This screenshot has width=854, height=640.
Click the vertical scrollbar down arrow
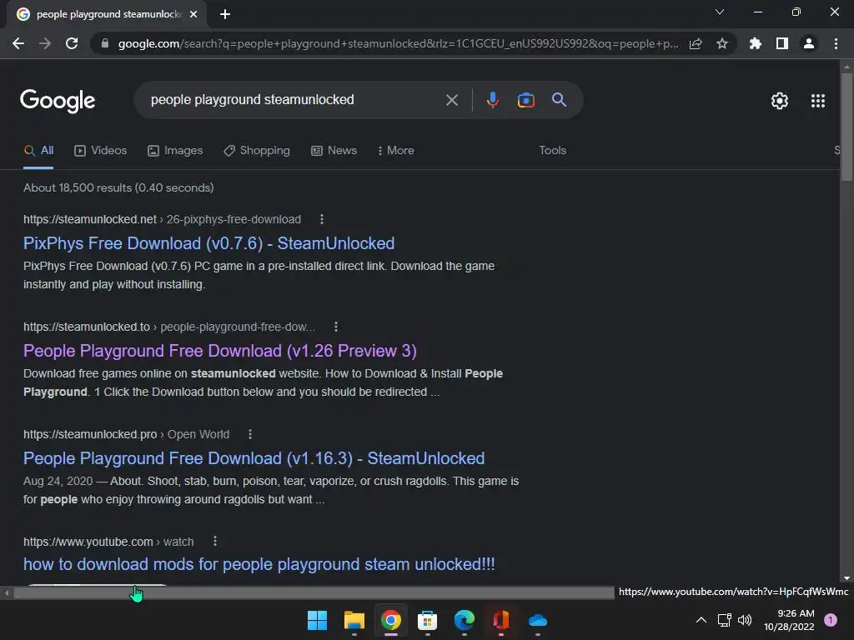[x=846, y=578]
